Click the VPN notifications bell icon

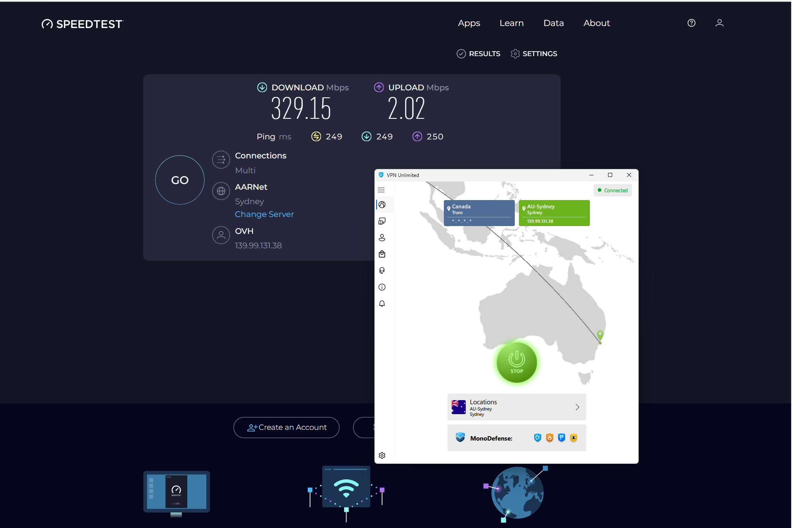tap(383, 304)
